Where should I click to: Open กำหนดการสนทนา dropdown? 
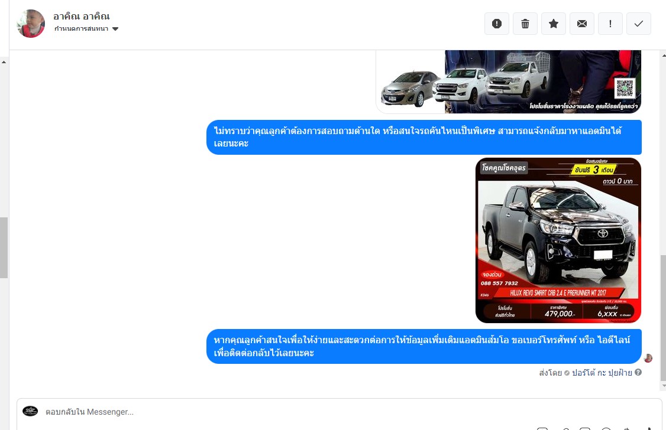coord(86,29)
